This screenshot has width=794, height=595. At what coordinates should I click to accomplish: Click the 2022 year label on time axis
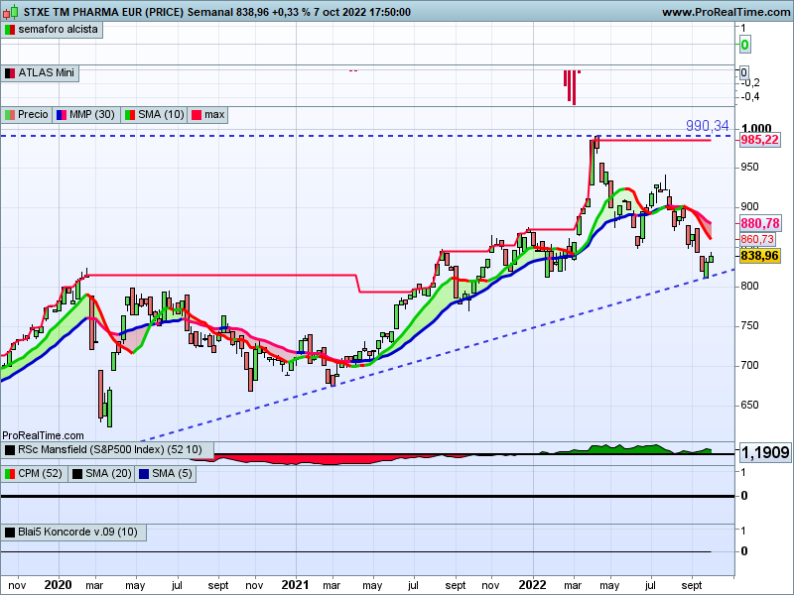tap(532, 585)
